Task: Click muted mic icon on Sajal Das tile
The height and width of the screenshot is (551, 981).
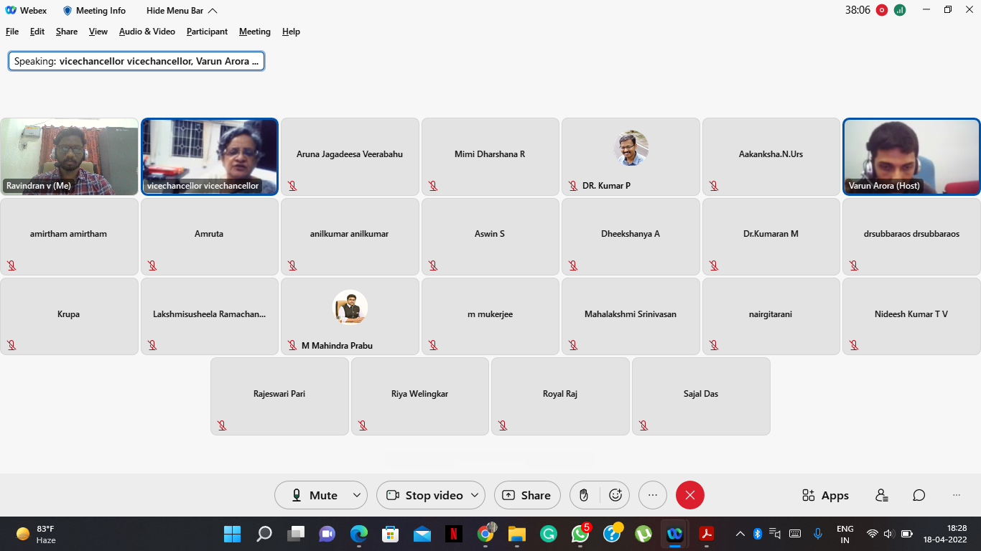Action: click(643, 425)
